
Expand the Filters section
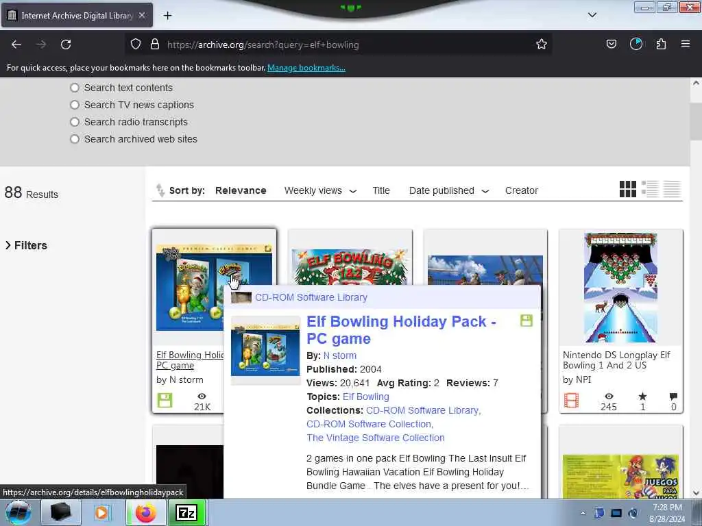tap(27, 246)
